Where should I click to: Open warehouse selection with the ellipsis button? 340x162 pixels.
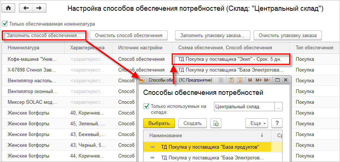coord(278,107)
